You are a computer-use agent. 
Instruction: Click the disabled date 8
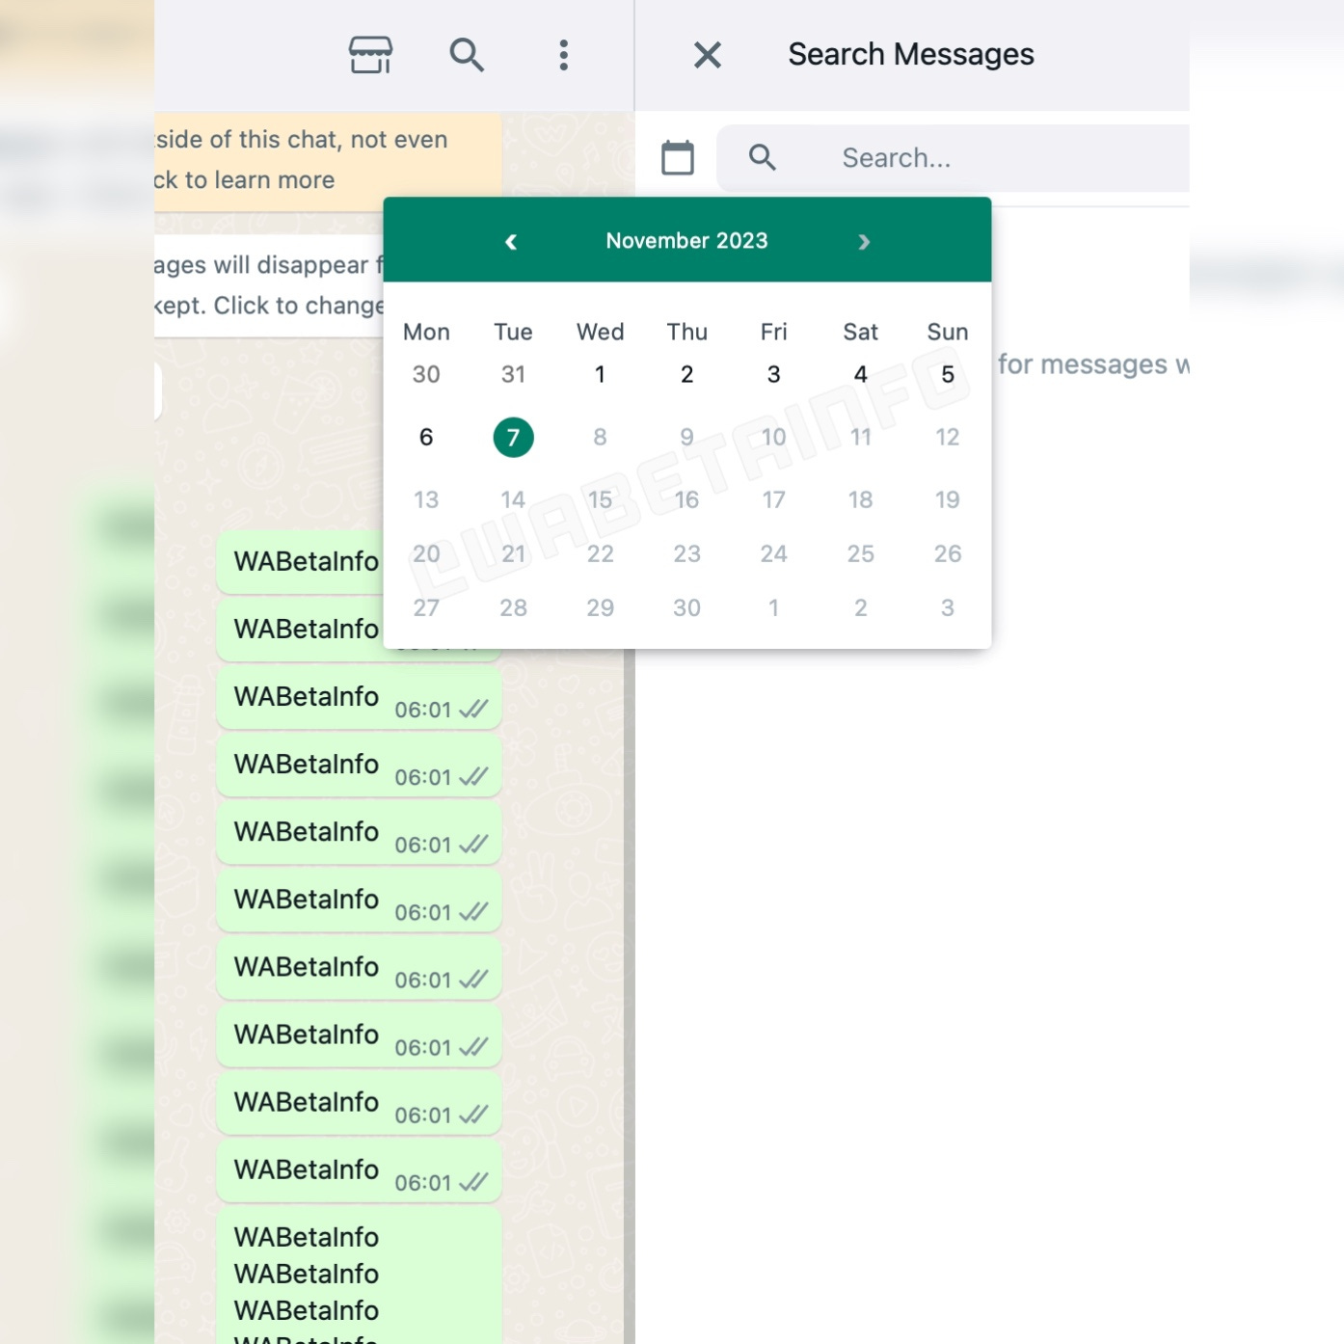[600, 438]
